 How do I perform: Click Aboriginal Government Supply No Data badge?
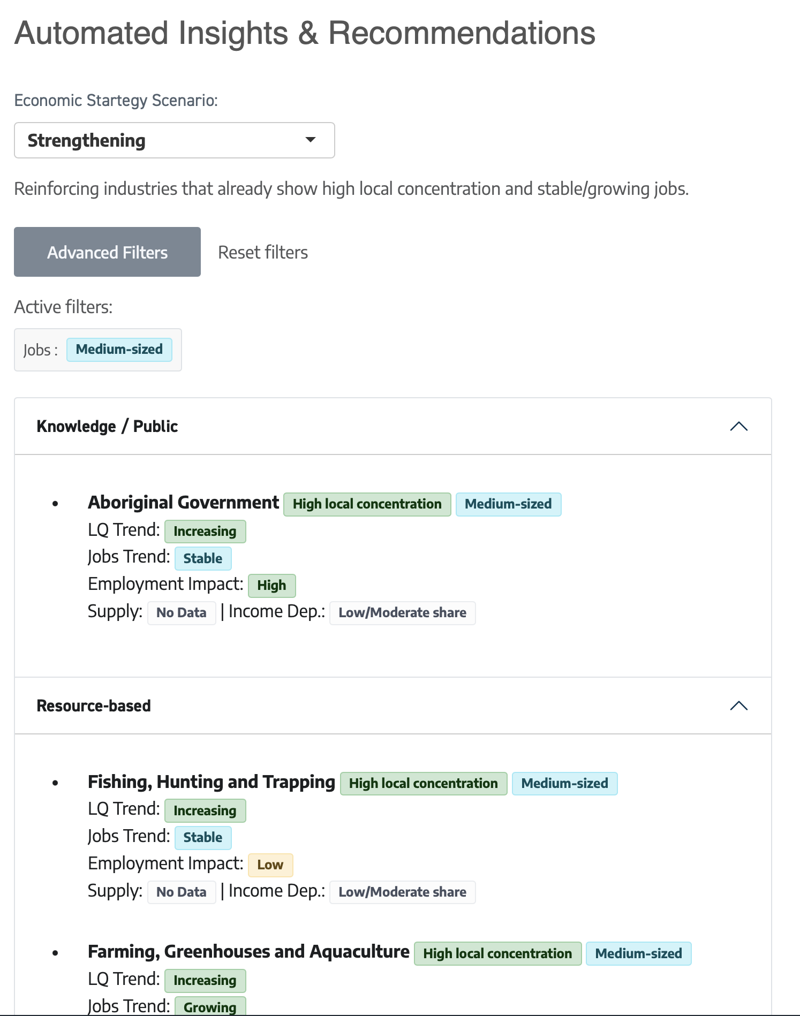[182, 613]
